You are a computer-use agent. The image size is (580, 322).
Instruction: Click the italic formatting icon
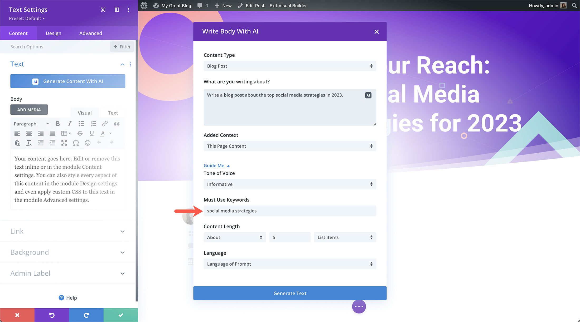coord(69,123)
